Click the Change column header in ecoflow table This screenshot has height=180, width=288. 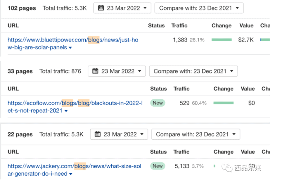pos(223,89)
